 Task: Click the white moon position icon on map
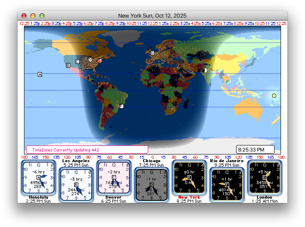[205, 70]
